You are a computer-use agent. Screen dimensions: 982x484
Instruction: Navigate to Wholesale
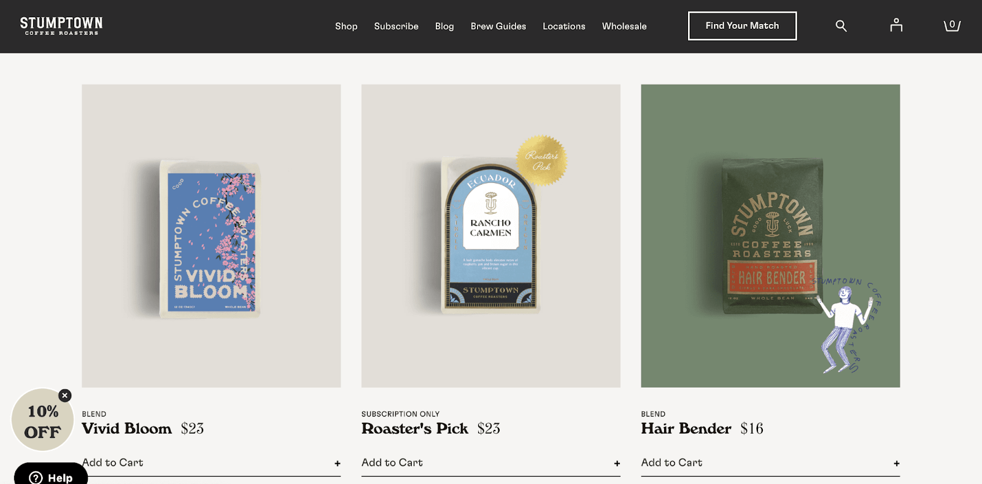[624, 26]
